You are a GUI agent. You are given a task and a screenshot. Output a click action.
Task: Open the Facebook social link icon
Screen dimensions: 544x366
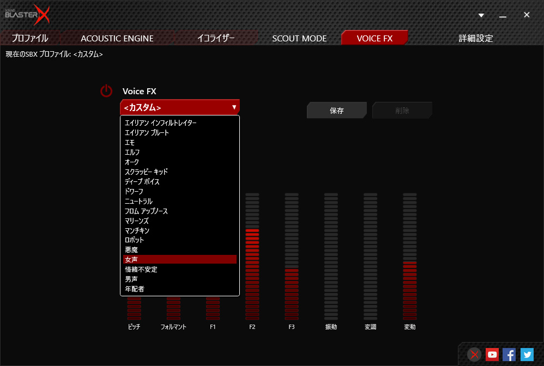(x=509, y=355)
